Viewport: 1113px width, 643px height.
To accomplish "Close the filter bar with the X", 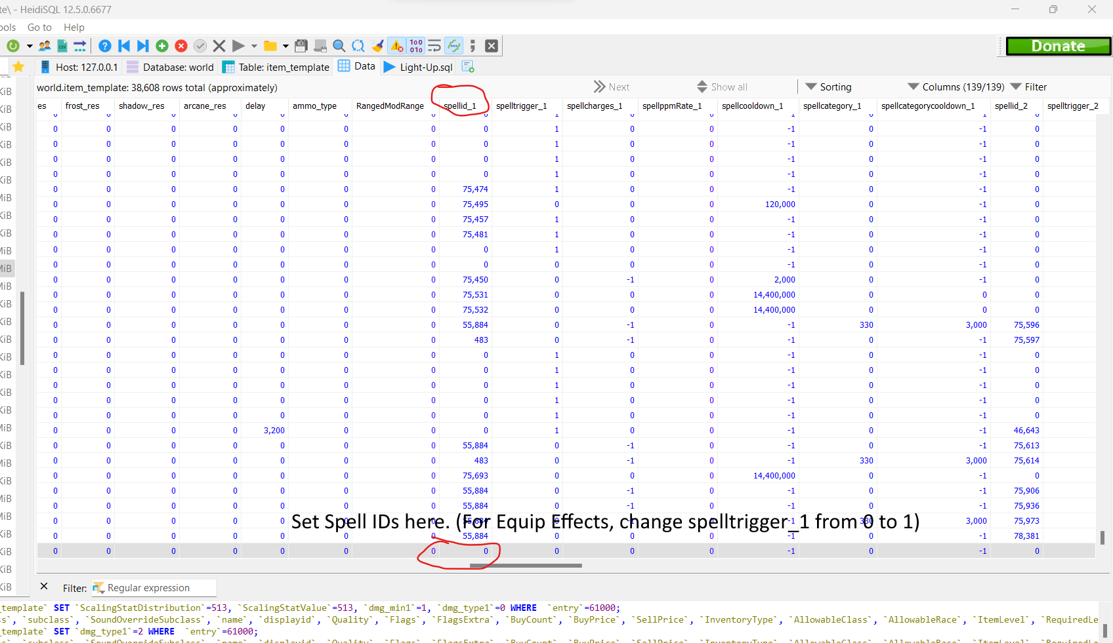I will [x=44, y=587].
